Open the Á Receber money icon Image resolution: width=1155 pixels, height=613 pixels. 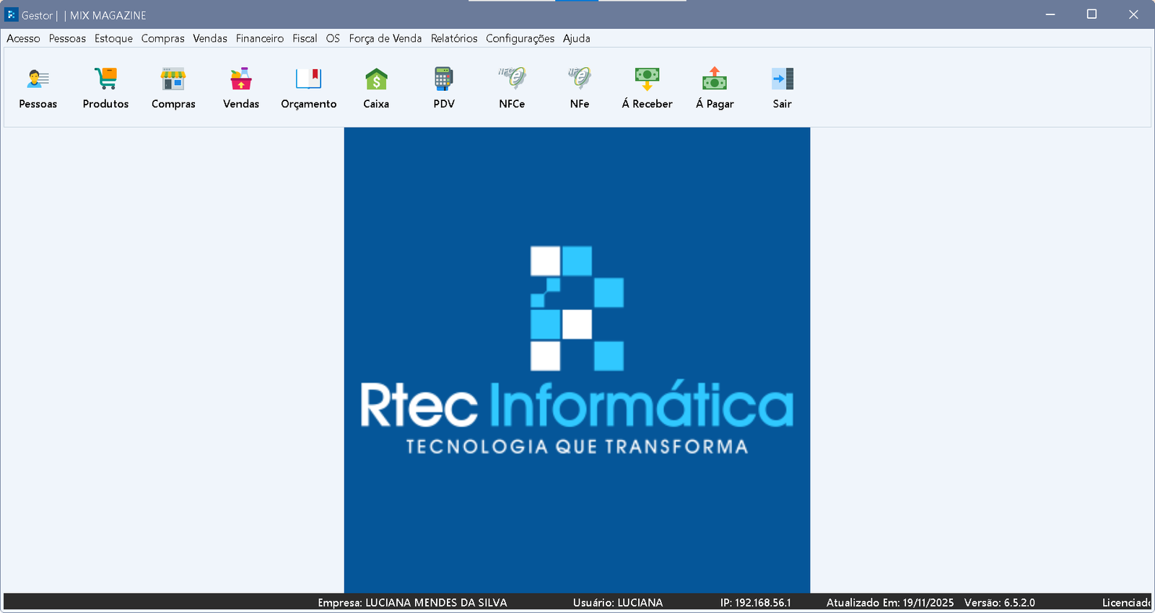coord(647,78)
